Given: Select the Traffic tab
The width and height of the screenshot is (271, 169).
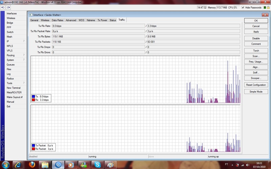Looking at the screenshot, I should 122,20.
